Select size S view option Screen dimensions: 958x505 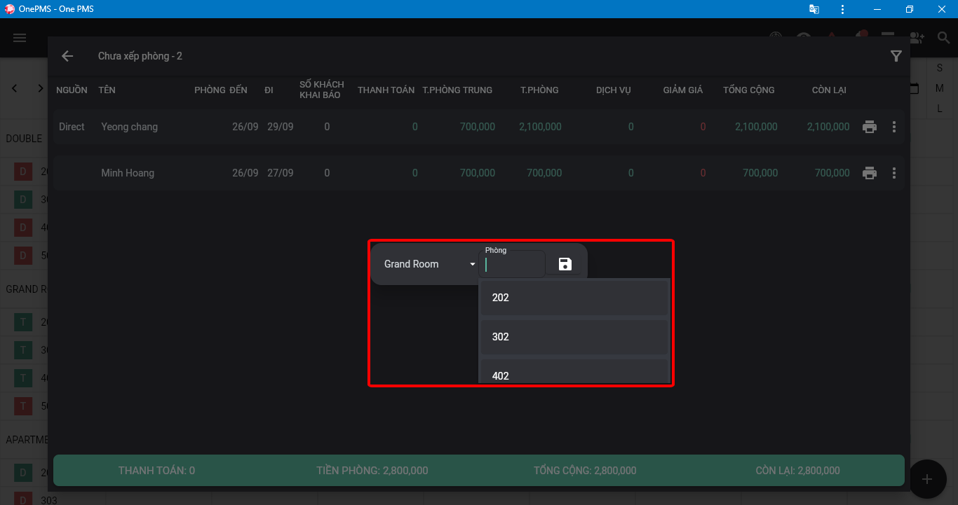940,68
